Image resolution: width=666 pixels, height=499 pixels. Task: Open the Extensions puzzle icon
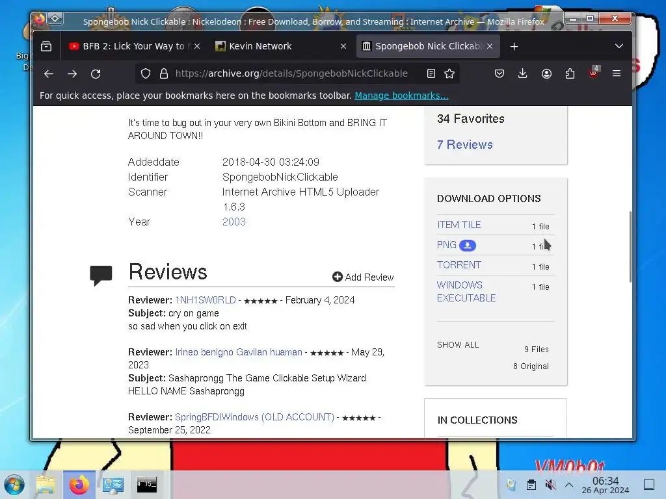click(570, 74)
